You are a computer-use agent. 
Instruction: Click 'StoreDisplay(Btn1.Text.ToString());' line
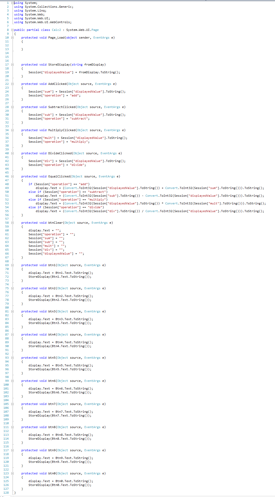pyautogui.click(x=60, y=277)
